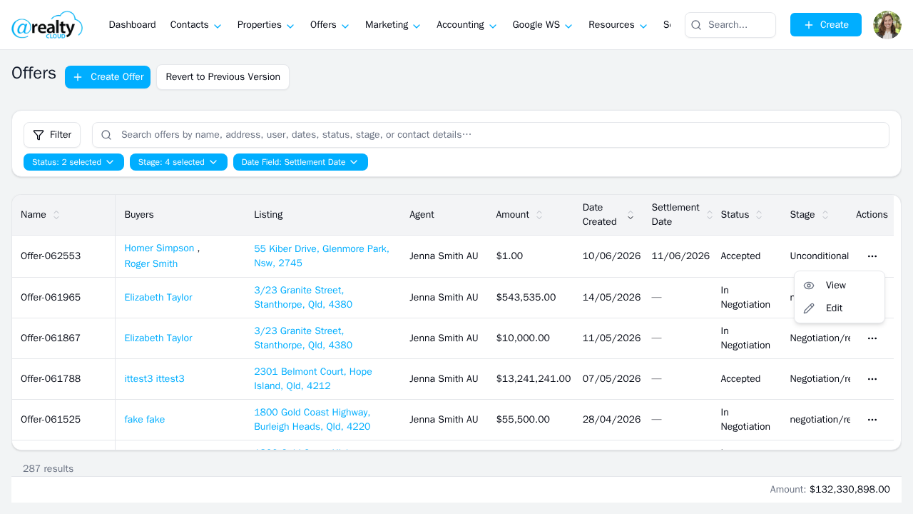Screen dimensions: 913x514
Task: Click the pencil icon beside Edit
Action: coord(809,308)
